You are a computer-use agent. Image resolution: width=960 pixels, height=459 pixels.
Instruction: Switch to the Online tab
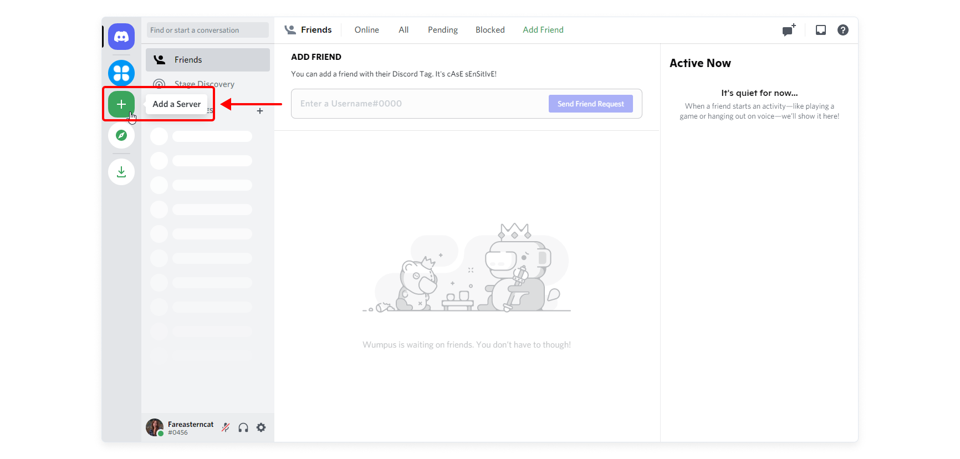click(367, 30)
